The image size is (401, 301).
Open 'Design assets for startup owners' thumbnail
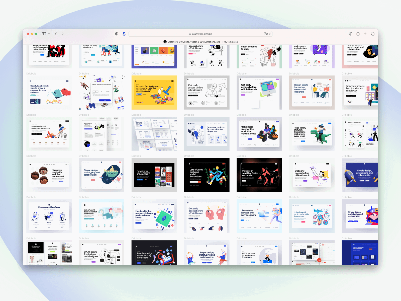coord(312,93)
